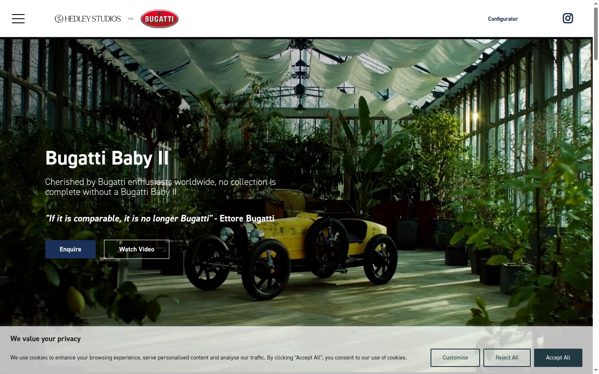Screen dimensions: 599x374
Task: Click the Hedley Studios logo
Action: coord(88,19)
